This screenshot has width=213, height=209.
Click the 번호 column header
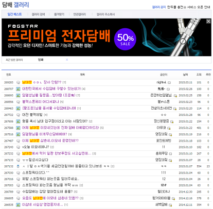tap(9, 75)
